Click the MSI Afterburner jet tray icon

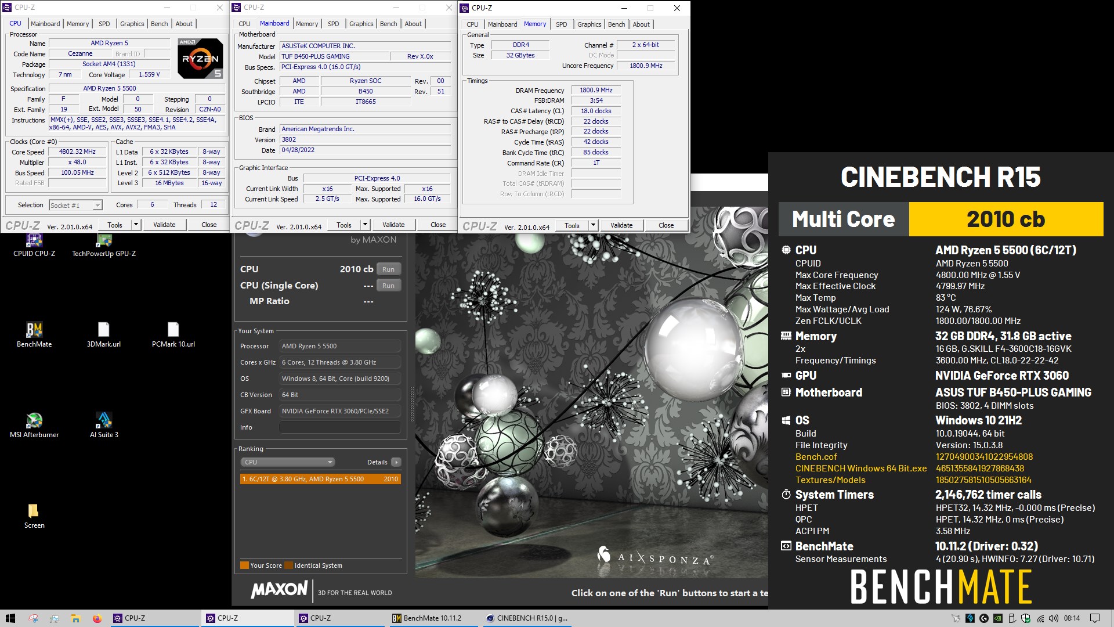tap(956, 618)
